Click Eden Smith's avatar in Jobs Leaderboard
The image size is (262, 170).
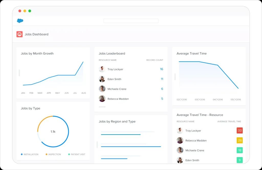click(x=102, y=79)
